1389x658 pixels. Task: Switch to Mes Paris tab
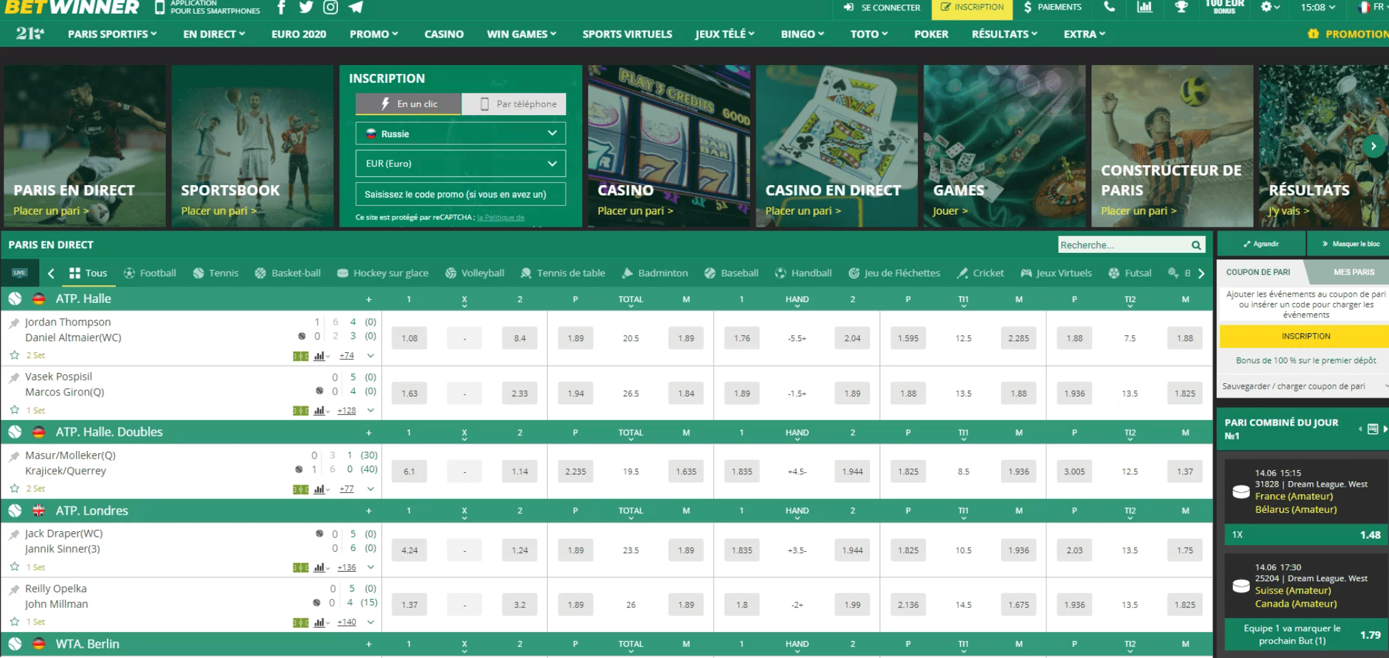pos(1352,272)
